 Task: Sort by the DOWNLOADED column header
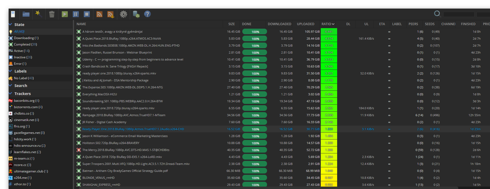click(279, 24)
